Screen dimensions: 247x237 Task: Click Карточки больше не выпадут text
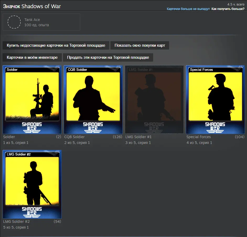pyautogui.click(x=188, y=9)
